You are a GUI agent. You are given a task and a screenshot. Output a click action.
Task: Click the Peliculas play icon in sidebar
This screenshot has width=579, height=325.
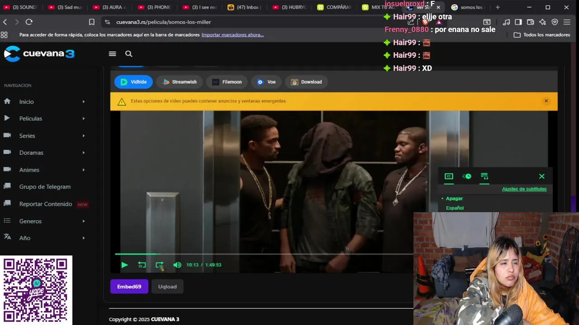point(7,118)
